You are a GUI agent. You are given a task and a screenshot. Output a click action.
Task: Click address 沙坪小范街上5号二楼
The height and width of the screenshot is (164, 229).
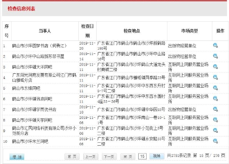point(130,131)
